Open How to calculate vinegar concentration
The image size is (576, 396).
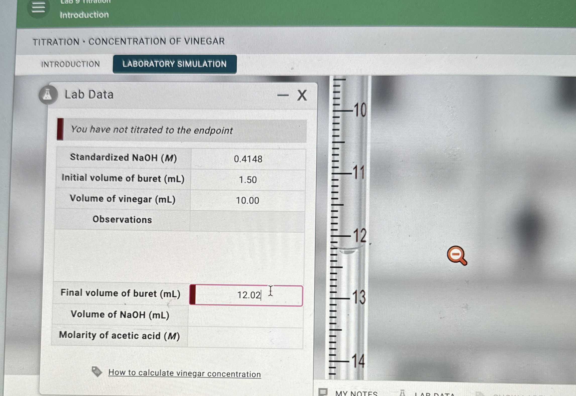pos(184,373)
